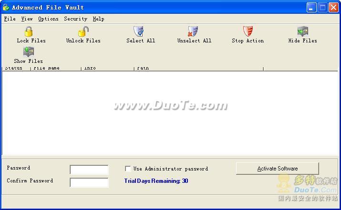
Task: Click the Unselect All shield icon
Action: pos(193,32)
